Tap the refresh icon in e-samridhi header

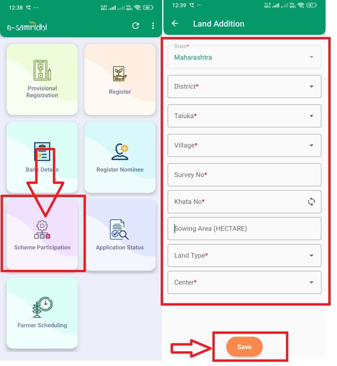(135, 26)
